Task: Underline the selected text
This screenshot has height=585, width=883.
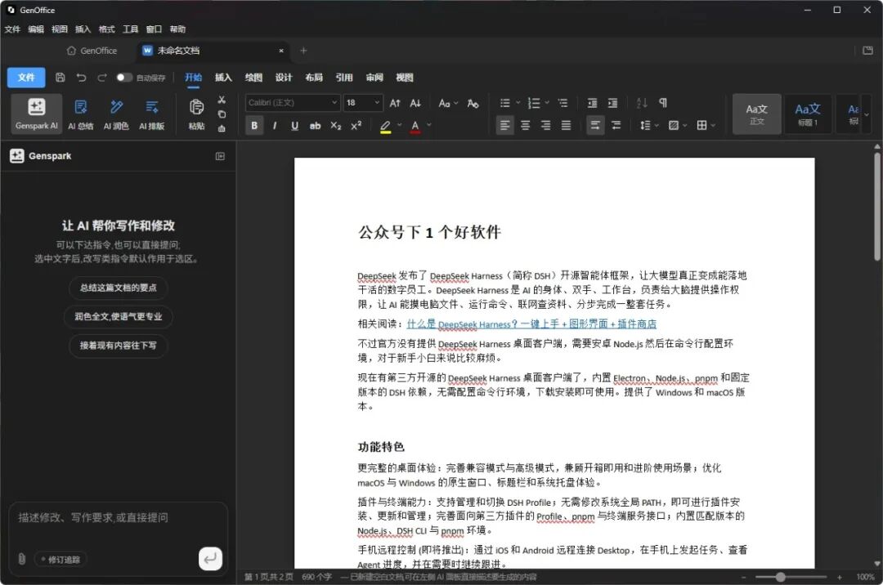Action: [x=294, y=126]
